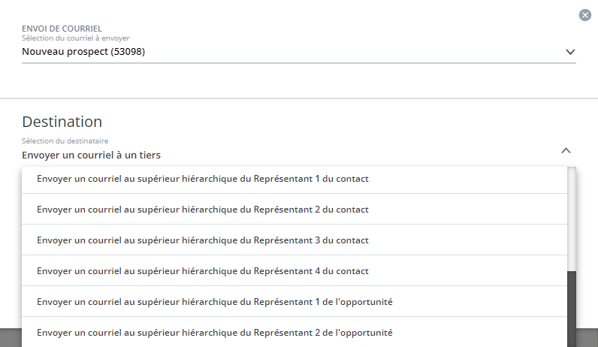Screen dimensions: 598x347
Task: Open the Nouveau prospect (53098) dropdown field
Action: [x=83, y=52]
